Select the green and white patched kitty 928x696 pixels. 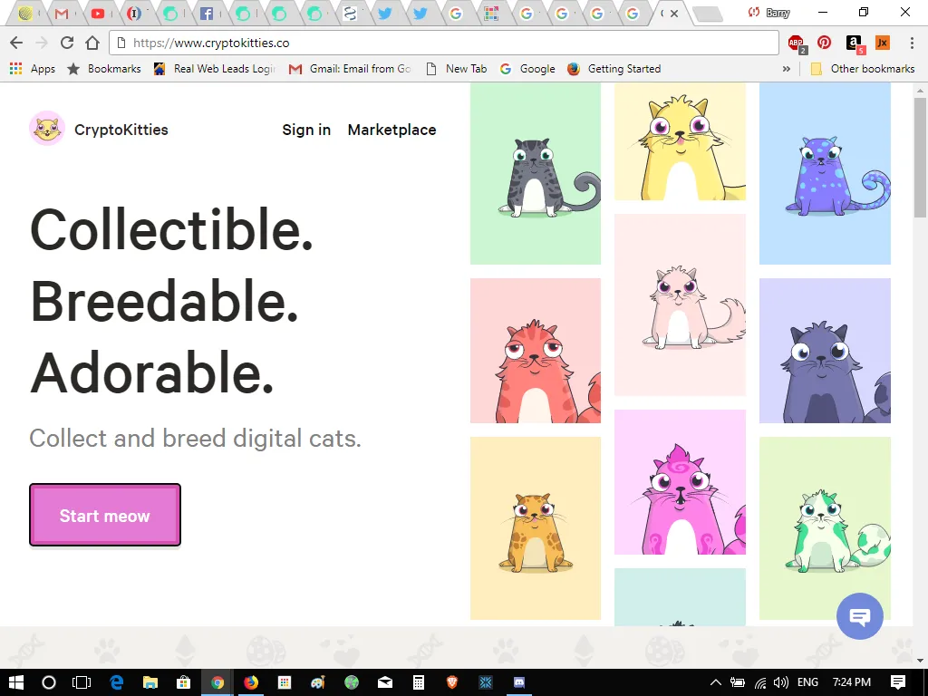tap(825, 528)
